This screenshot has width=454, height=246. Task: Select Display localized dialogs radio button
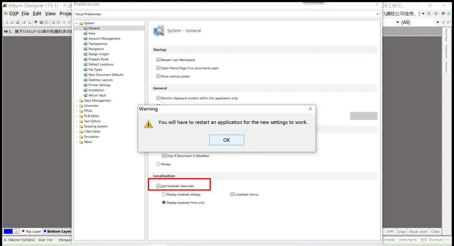click(x=164, y=195)
